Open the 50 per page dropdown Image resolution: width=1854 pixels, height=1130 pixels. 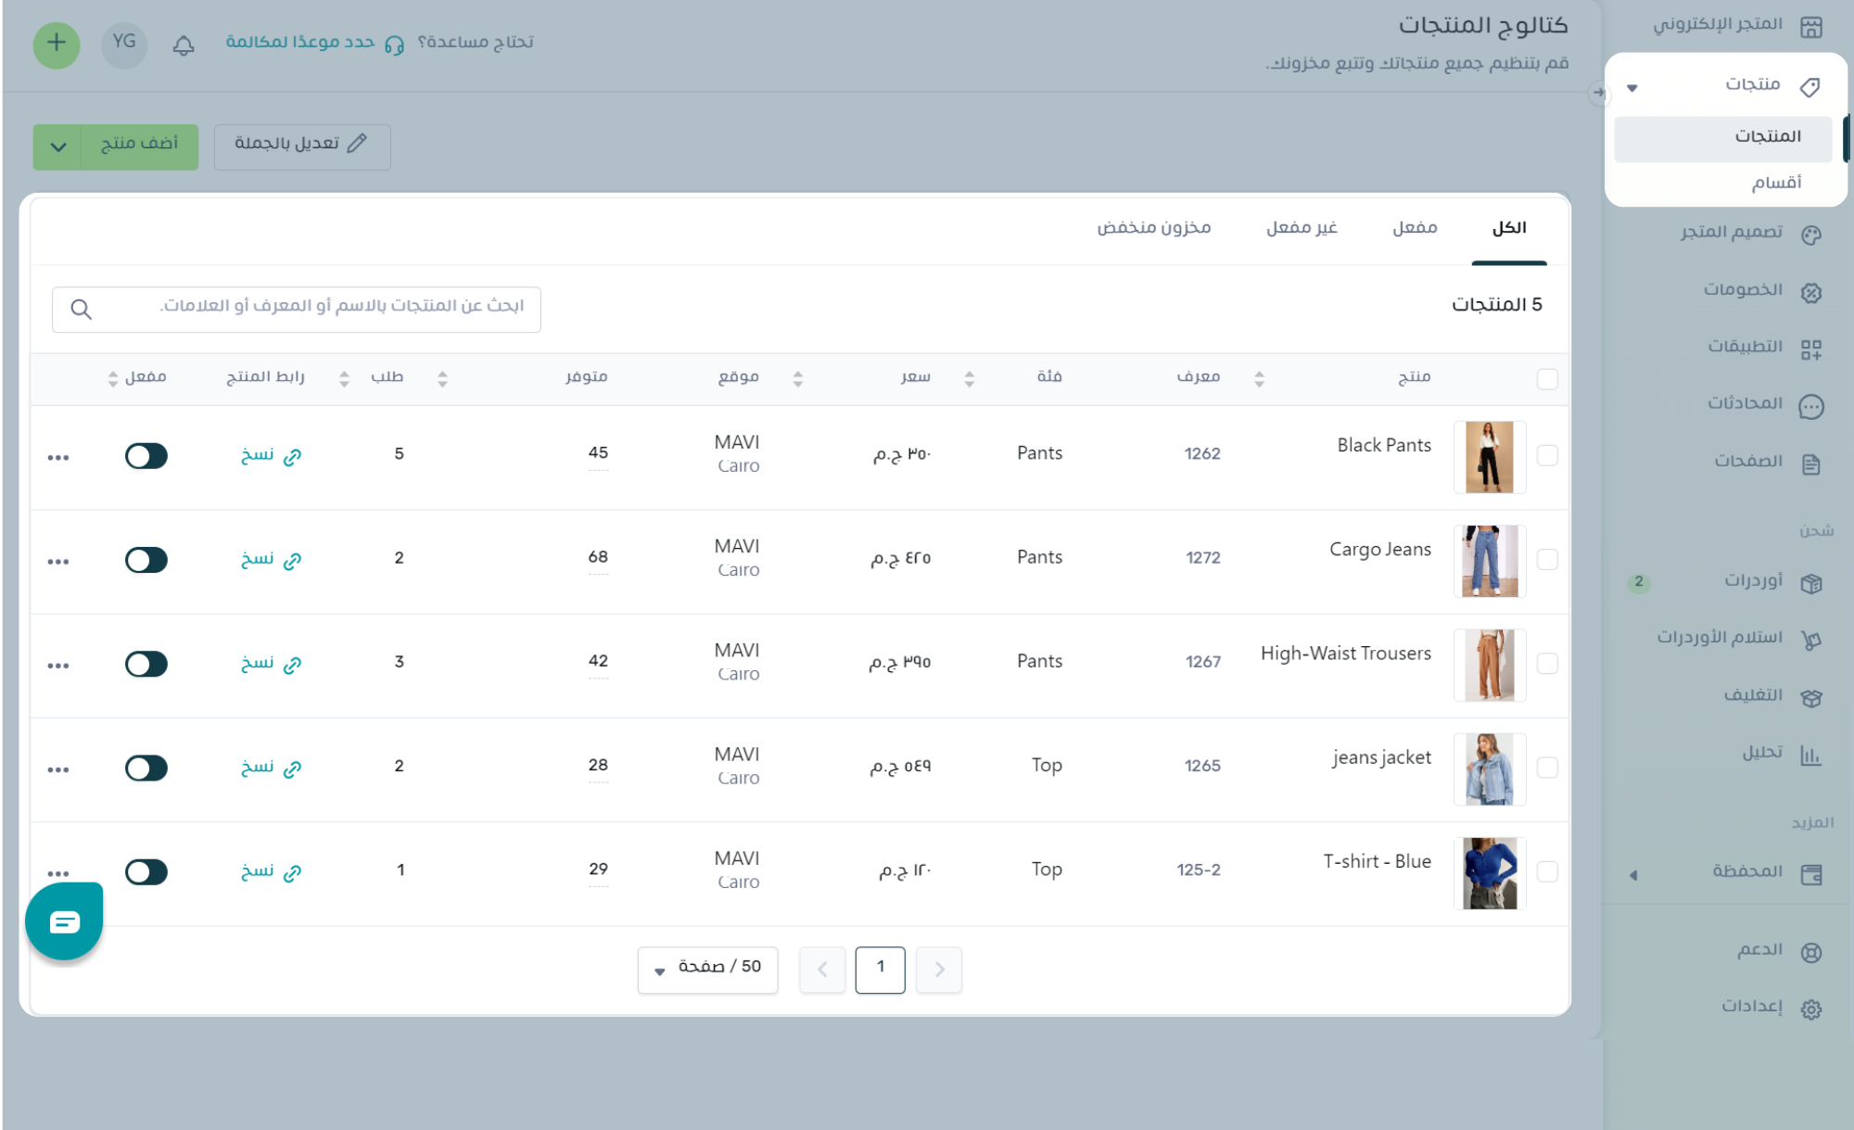coord(707,969)
